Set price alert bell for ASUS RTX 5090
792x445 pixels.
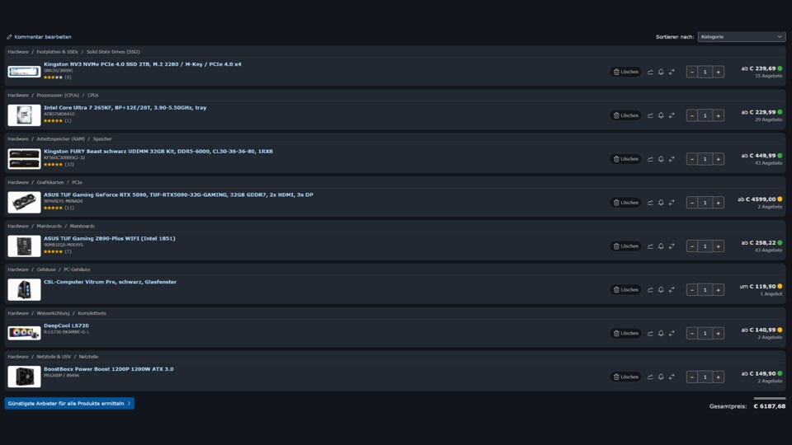pyautogui.click(x=661, y=203)
